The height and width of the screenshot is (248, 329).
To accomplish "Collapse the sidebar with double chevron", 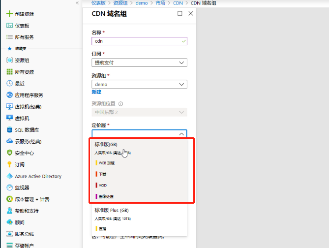I will (77, 3).
